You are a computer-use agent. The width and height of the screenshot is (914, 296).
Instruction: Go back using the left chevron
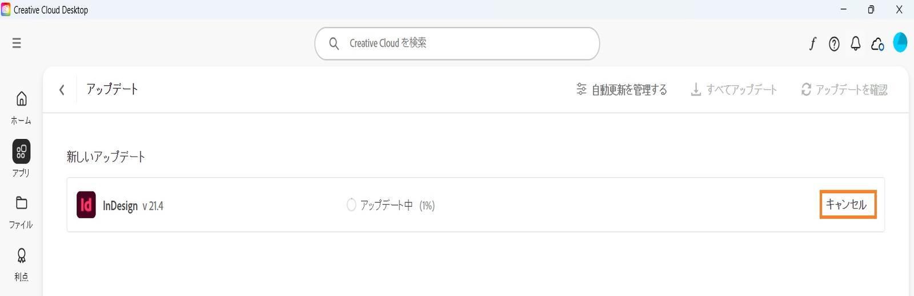coord(62,90)
